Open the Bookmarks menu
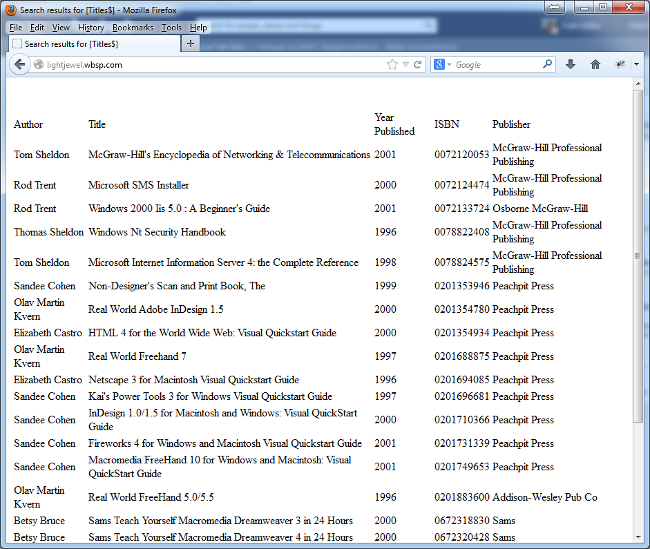Viewport: 650px width, 549px height. click(133, 28)
